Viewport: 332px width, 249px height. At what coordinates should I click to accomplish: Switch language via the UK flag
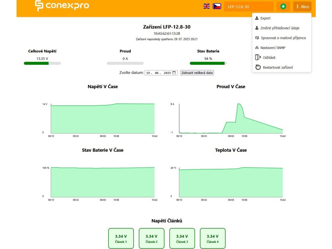pyautogui.click(x=207, y=6)
